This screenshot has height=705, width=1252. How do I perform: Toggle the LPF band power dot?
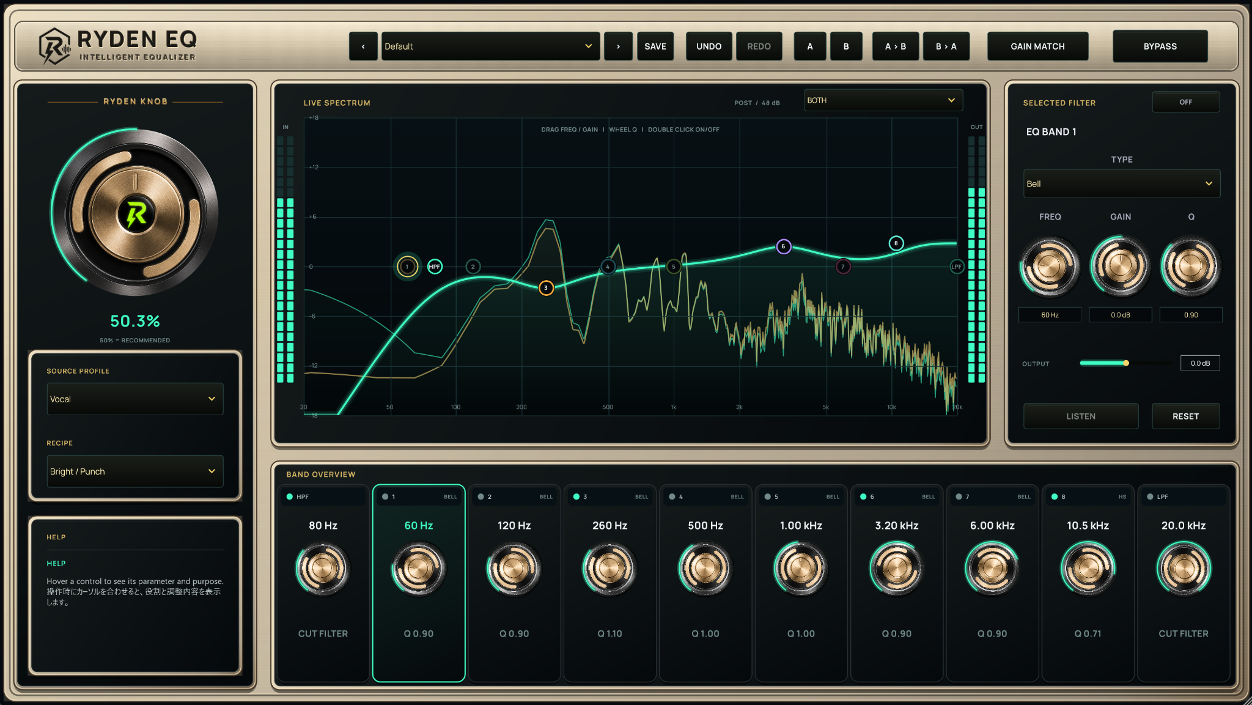[1150, 496]
